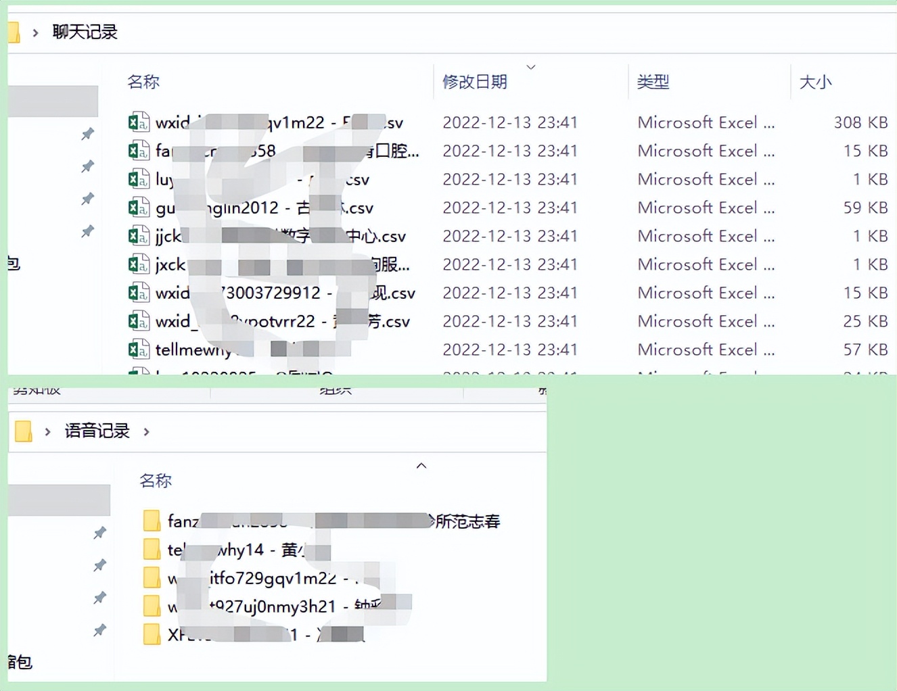Select the Excel icon of the jxck csv file

point(139,264)
